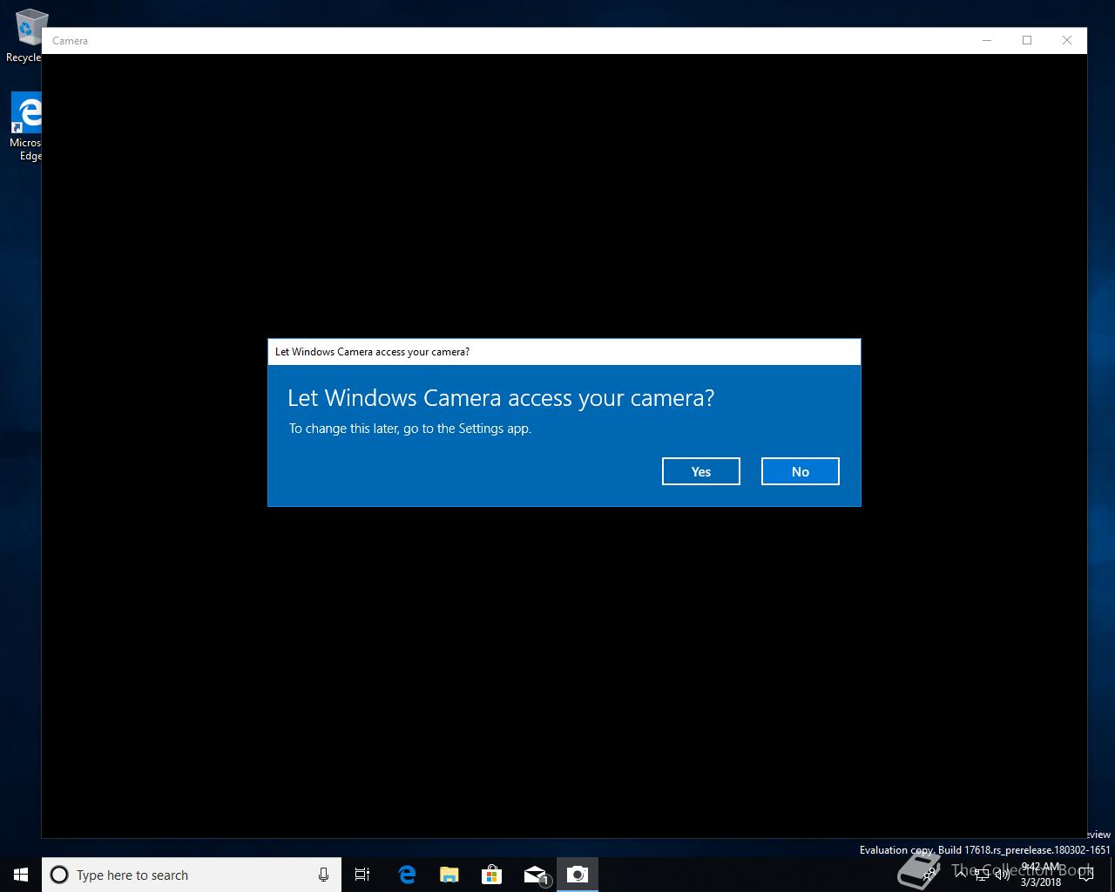Minimize the Camera window

[x=987, y=40]
